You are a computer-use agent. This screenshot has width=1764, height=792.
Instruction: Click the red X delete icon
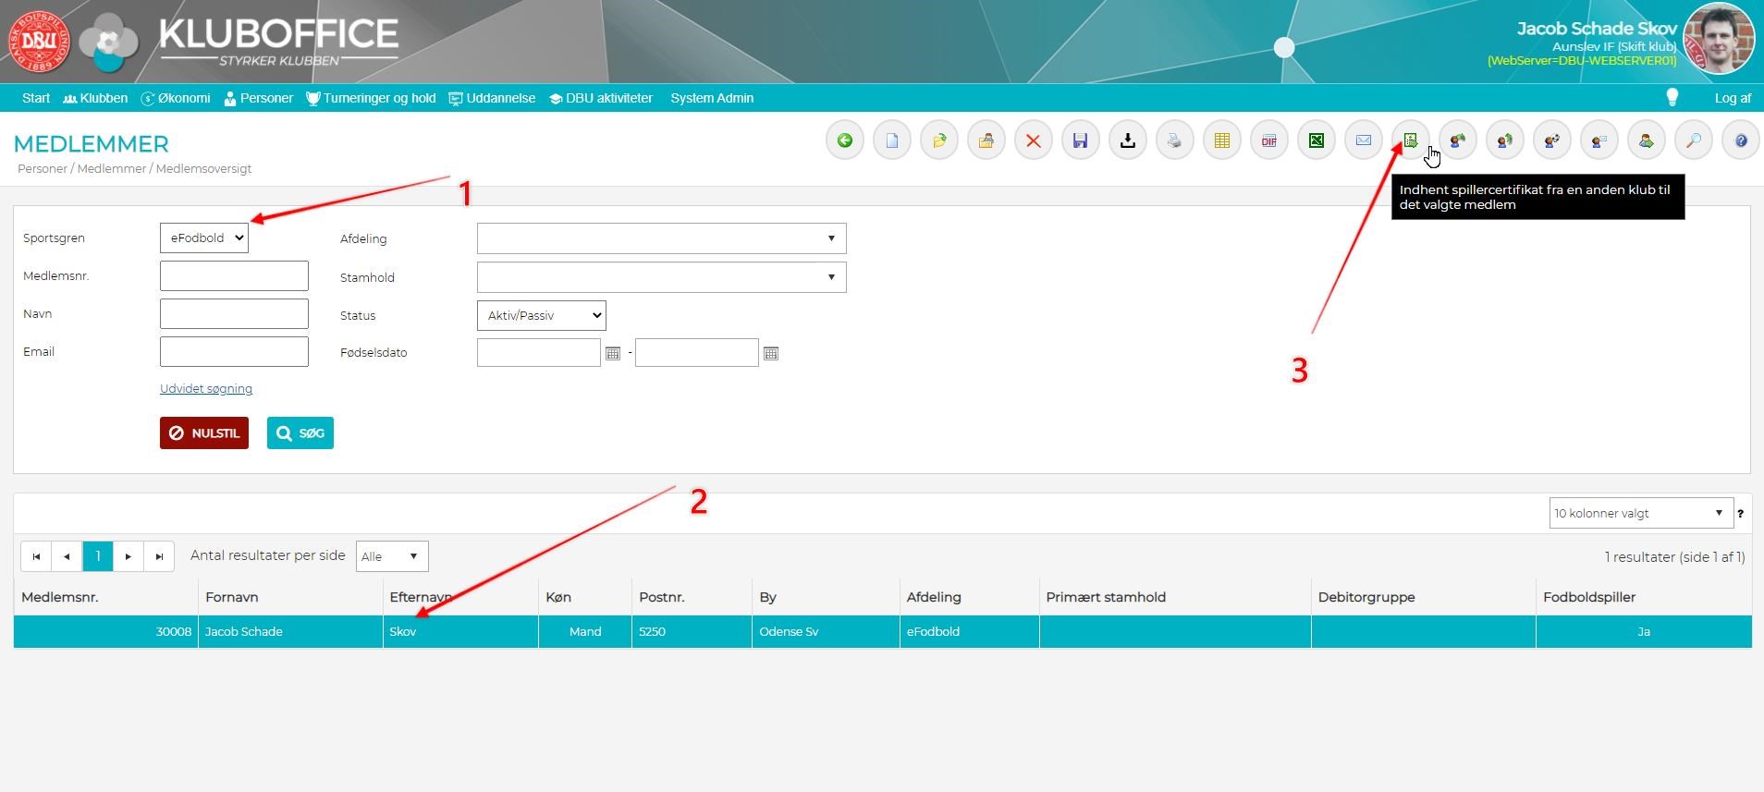point(1033,140)
